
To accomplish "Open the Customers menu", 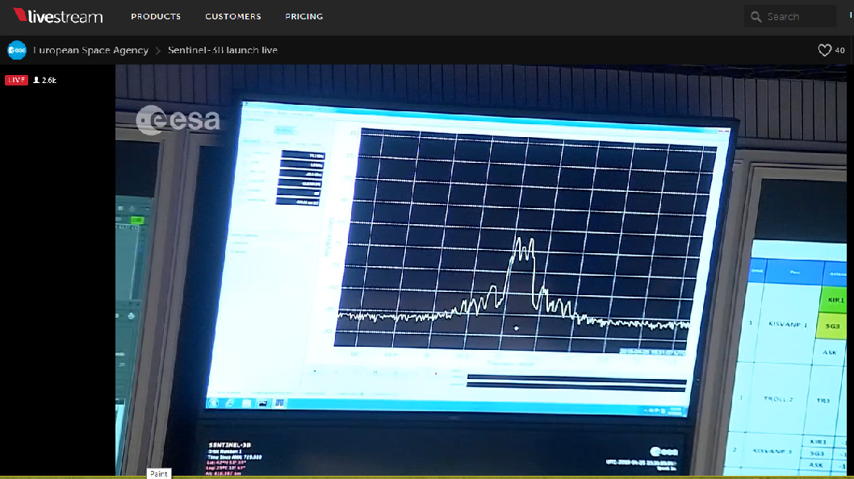I will tap(232, 17).
